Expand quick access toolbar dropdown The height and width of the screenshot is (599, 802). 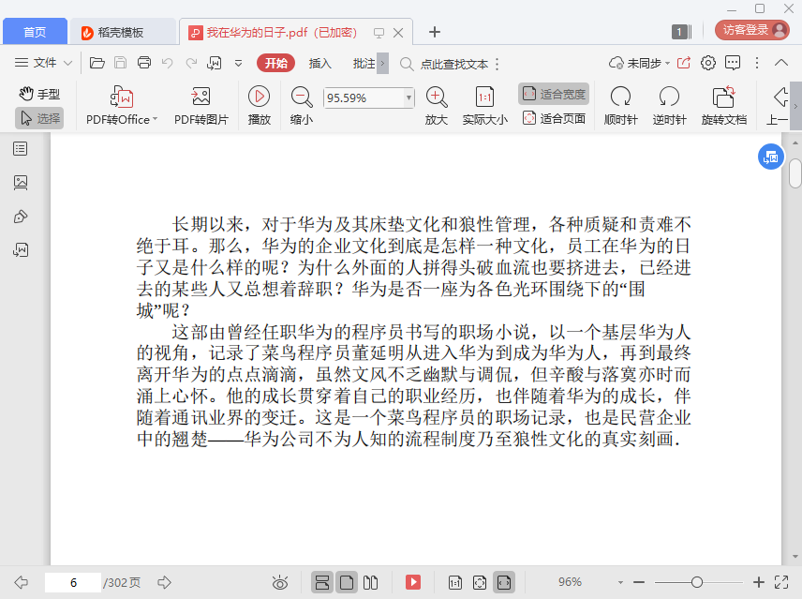(238, 64)
